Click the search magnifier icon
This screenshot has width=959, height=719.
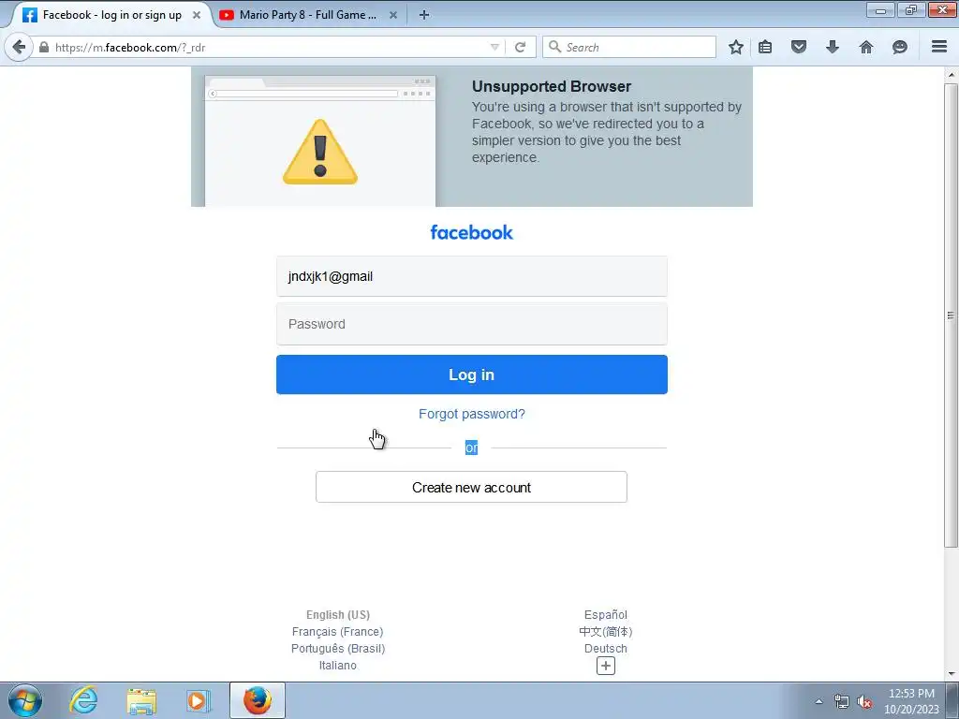pyautogui.click(x=554, y=47)
